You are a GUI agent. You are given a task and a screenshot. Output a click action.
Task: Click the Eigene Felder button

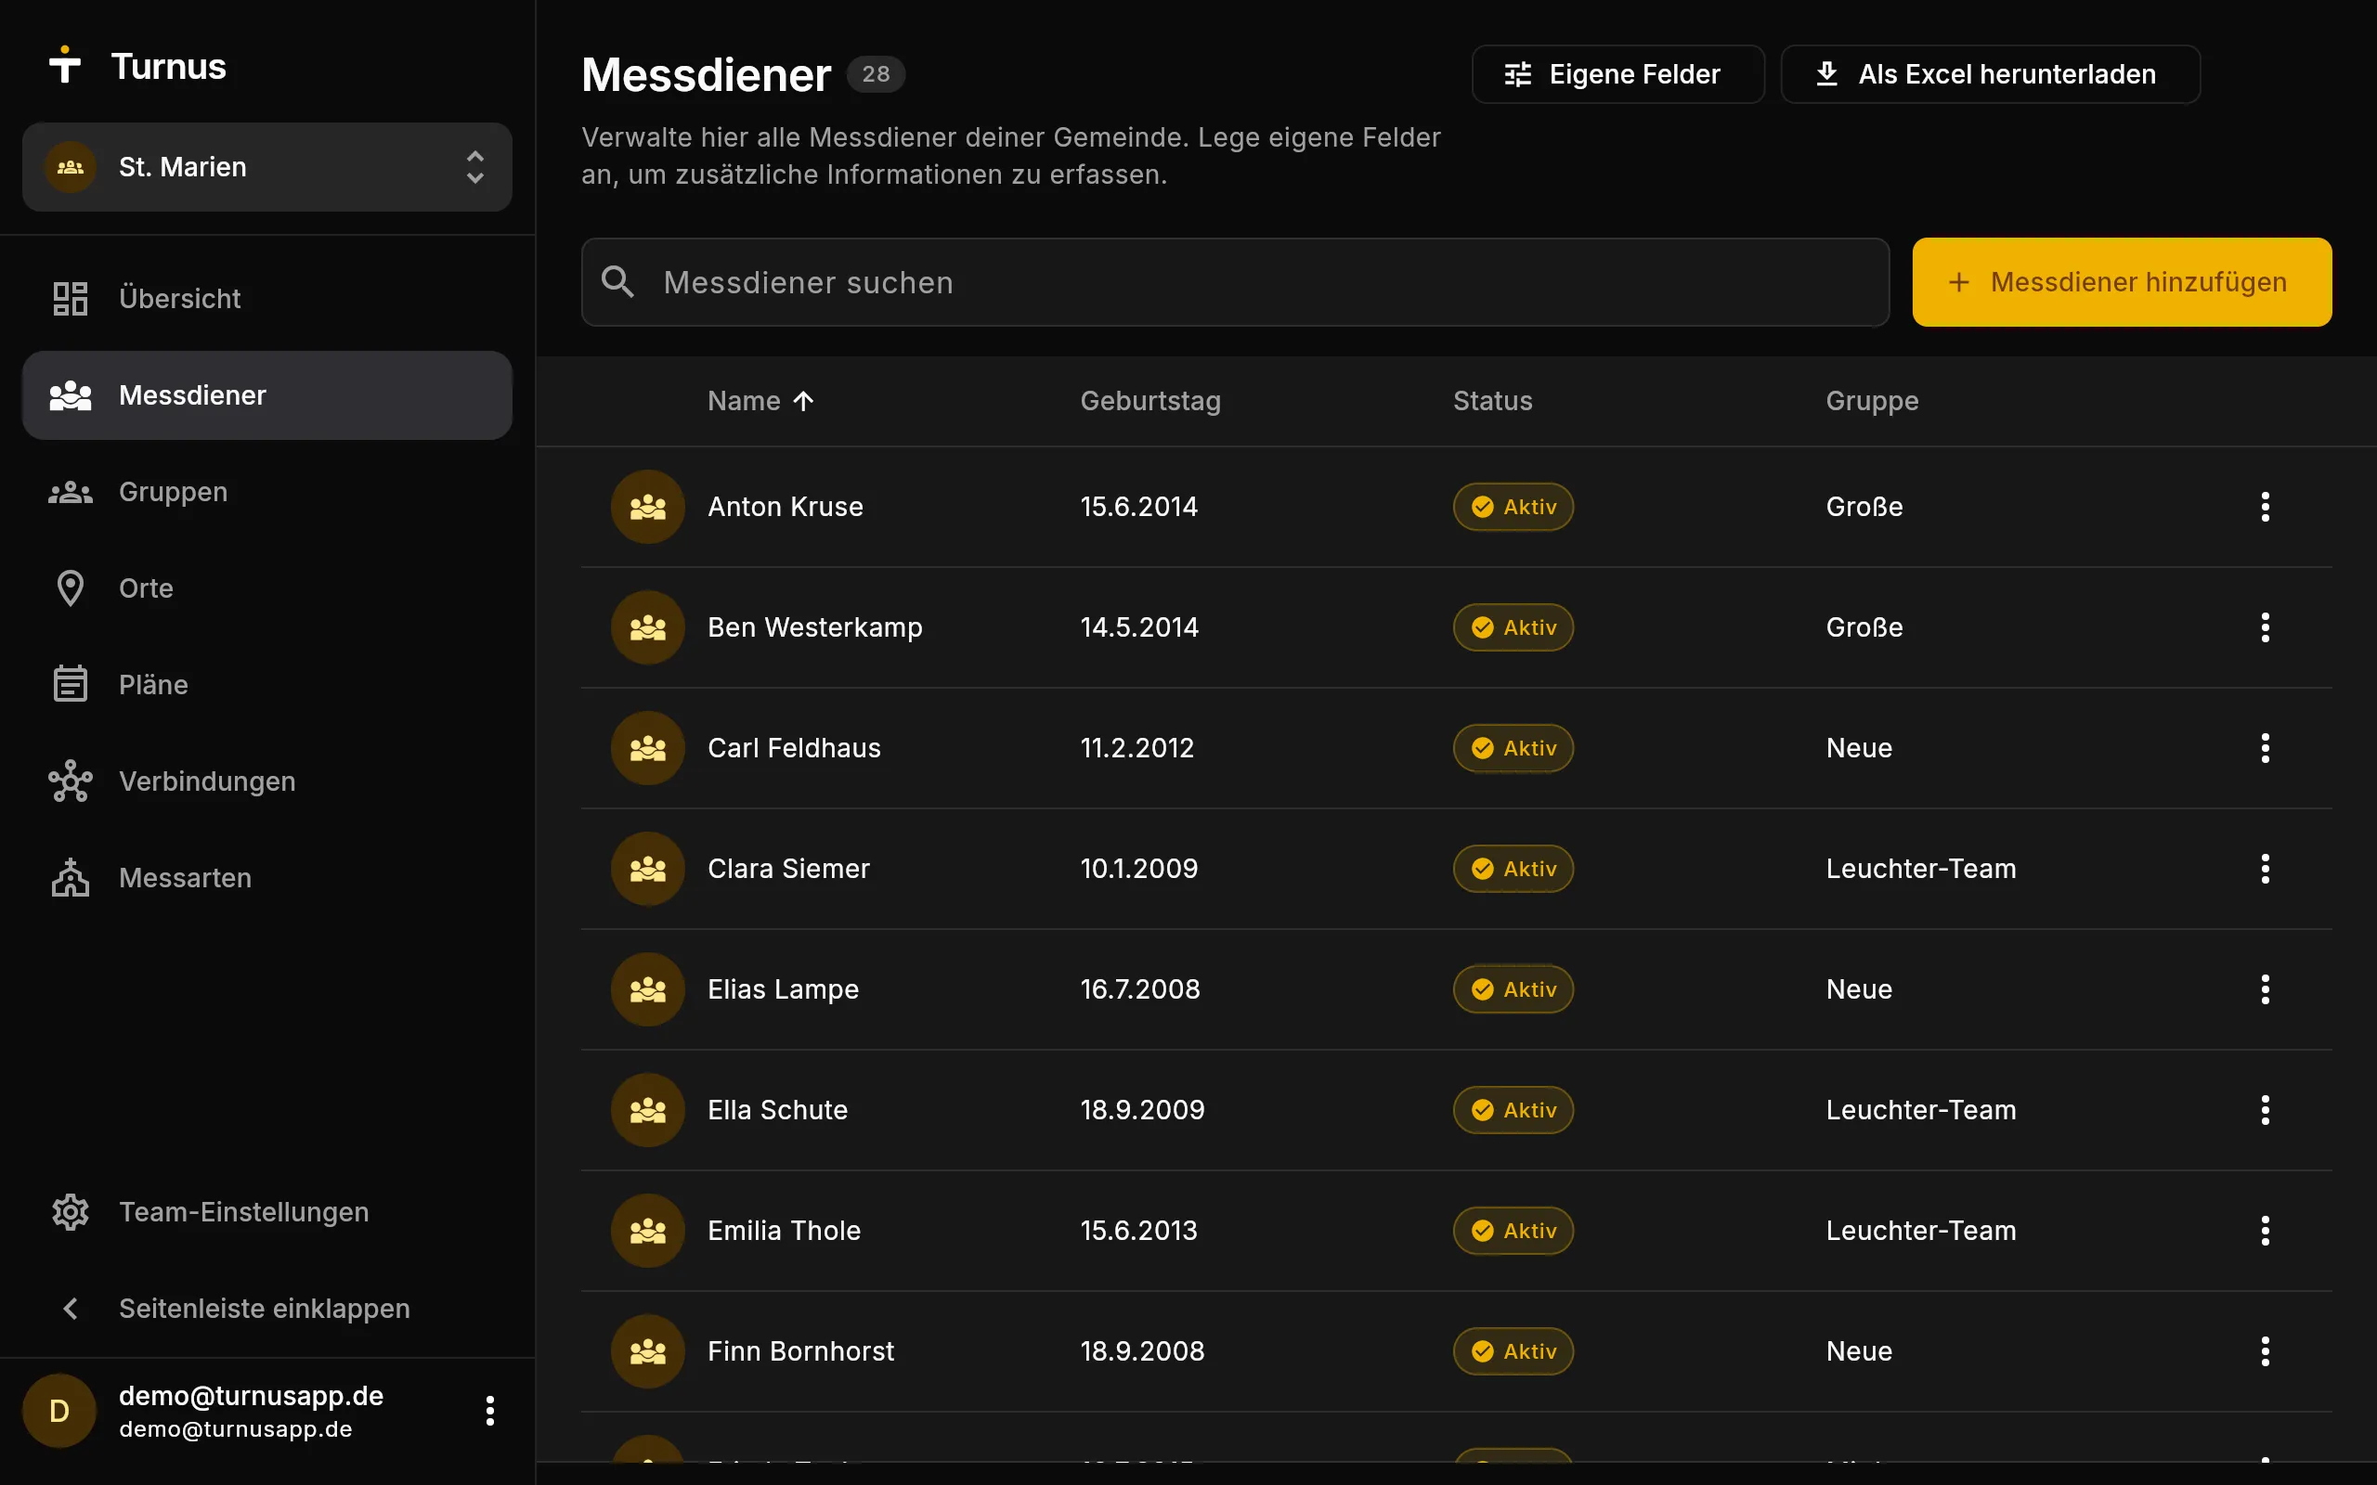[1617, 74]
